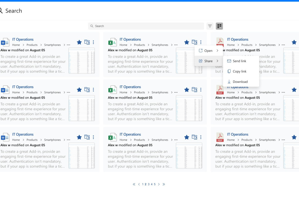Toggle favorite star on the bottom-row PDF card

click(294, 137)
